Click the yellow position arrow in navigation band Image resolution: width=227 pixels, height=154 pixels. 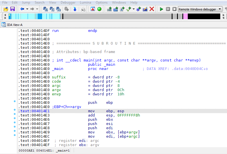[9, 15]
